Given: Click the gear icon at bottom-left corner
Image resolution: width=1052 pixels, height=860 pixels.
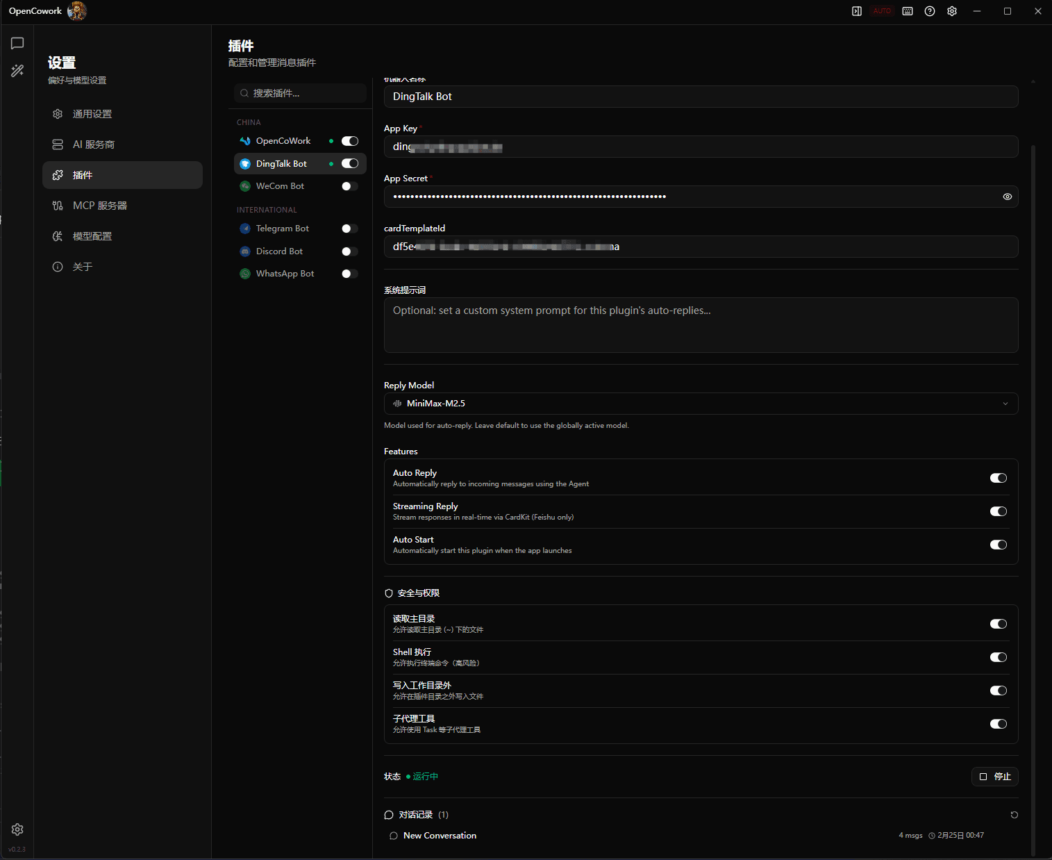Looking at the screenshot, I should [17, 829].
